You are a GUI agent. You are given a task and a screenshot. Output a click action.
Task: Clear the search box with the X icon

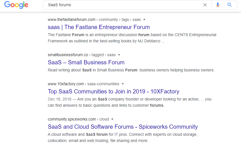[x=205, y=5]
